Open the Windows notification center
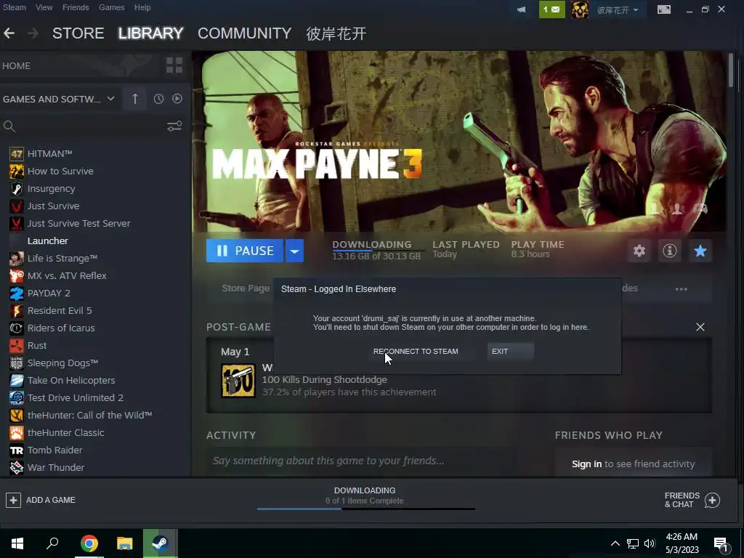This screenshot has height=558, width=744. [721, 545]
